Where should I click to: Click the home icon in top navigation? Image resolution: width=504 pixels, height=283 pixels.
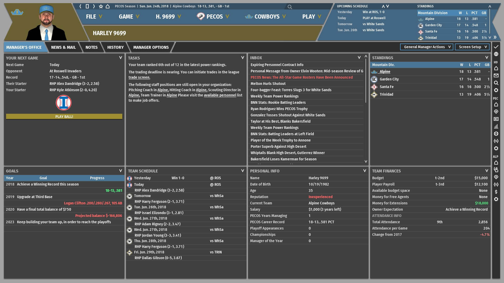pyautogui.click(x=108, y=6)
